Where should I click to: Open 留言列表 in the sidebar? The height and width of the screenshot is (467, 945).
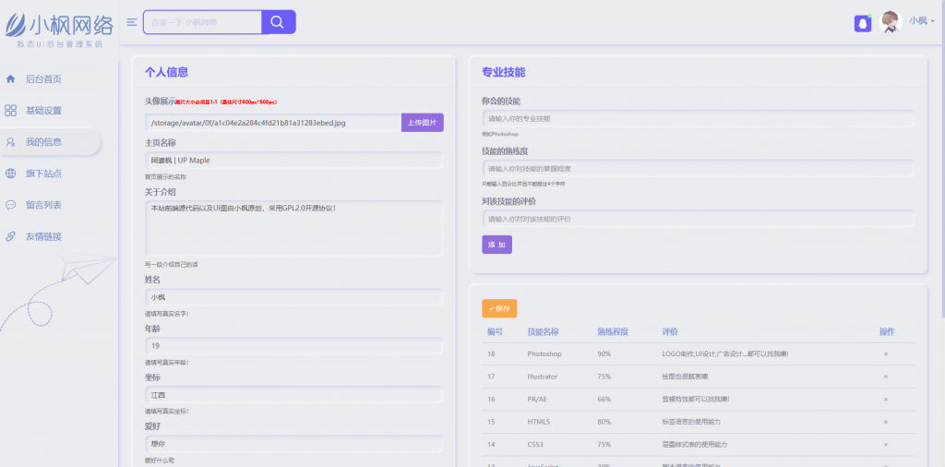(43, 205)
